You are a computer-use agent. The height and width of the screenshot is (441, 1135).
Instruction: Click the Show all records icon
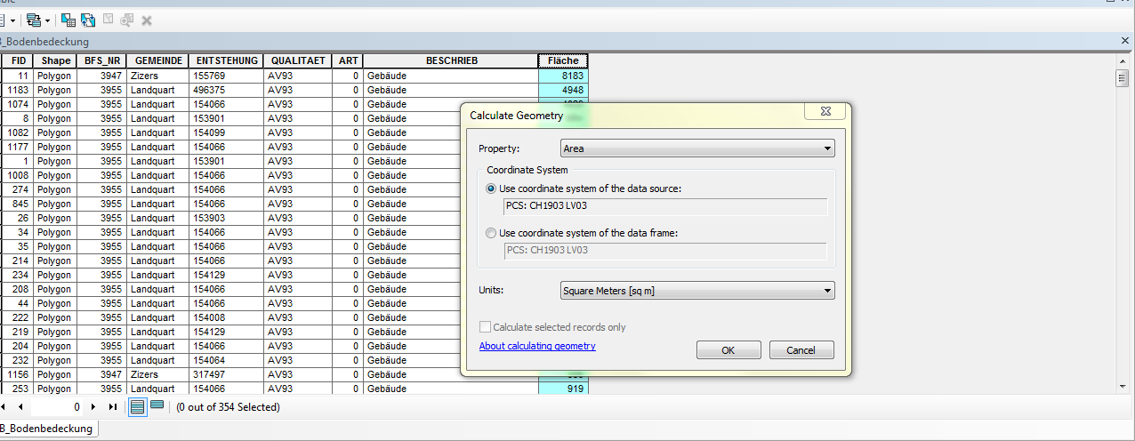[x=138, y=406]
